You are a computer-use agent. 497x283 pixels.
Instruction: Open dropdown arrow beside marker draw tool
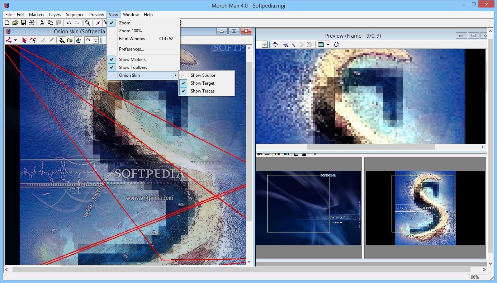pyautogui.click(x=15, y=40)
